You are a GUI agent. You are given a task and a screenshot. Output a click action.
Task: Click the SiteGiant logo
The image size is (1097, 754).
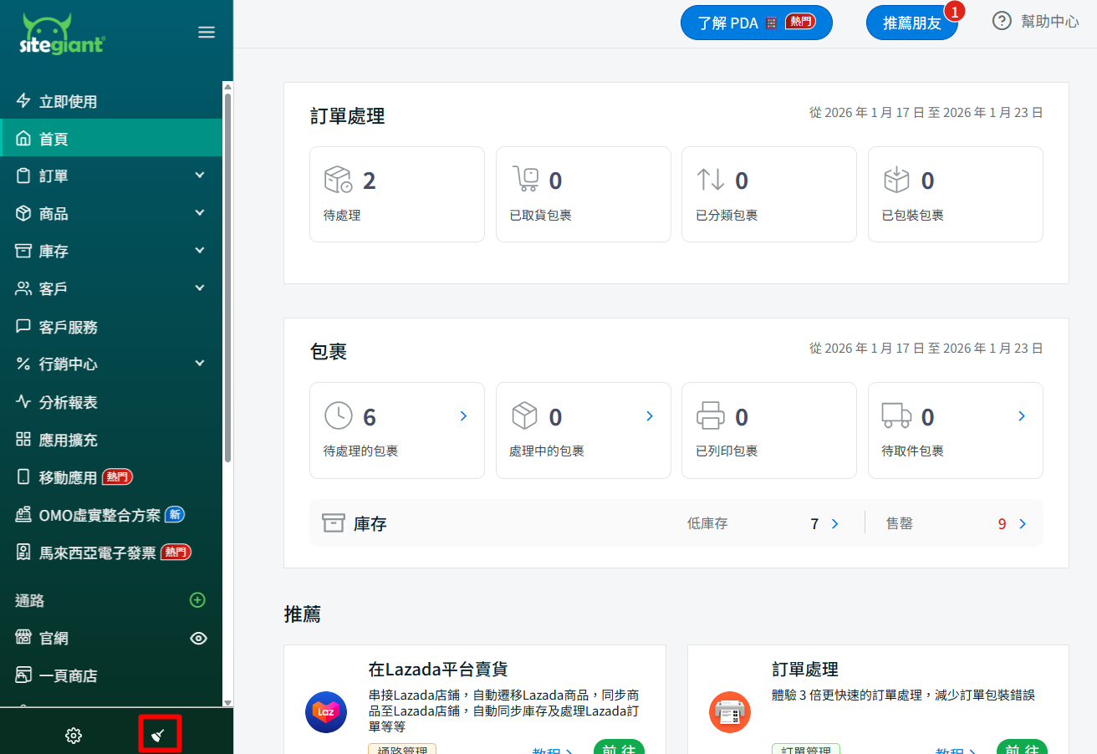(x=63, y=35)
